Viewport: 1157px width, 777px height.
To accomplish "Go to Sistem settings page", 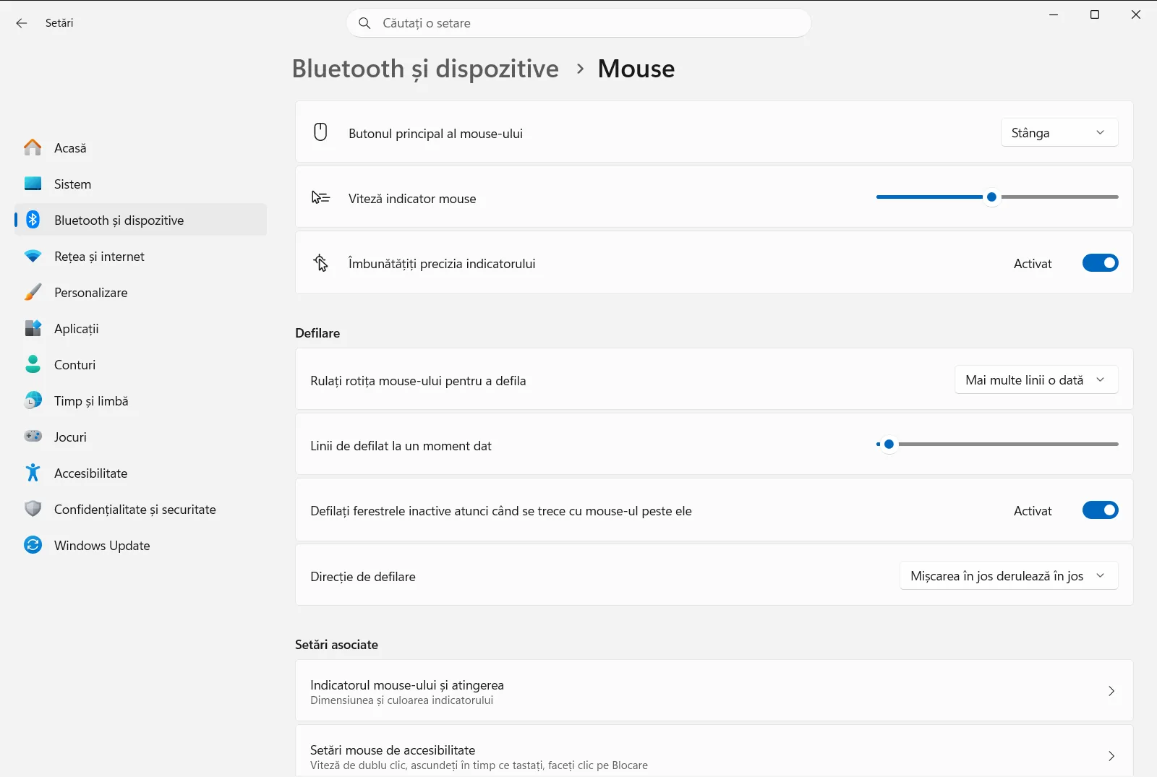I will click(x=140, y=184).
